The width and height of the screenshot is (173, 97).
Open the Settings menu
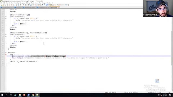28,3
